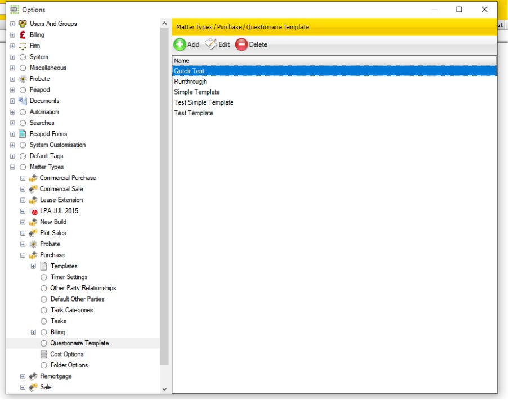508x400 pixels.
Task: Select Automation in options tree
Action: (x=44, y=112)
